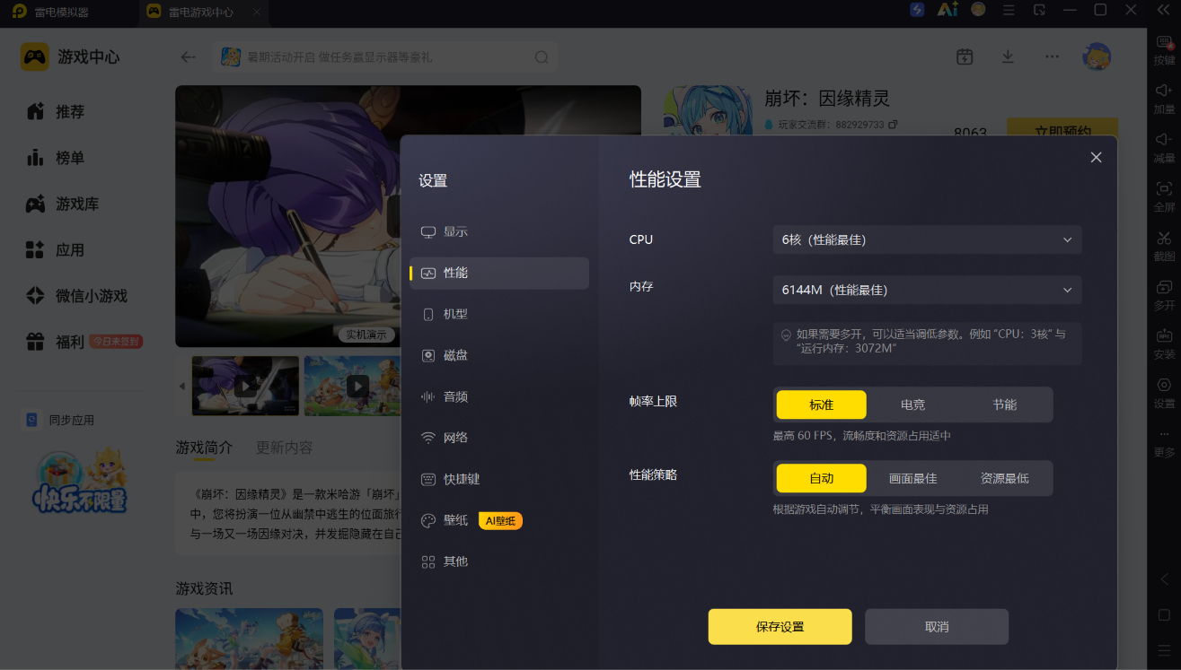Click the 保存设置 button
This screenshot has height=670, width=1181.
tap(780, 627)
